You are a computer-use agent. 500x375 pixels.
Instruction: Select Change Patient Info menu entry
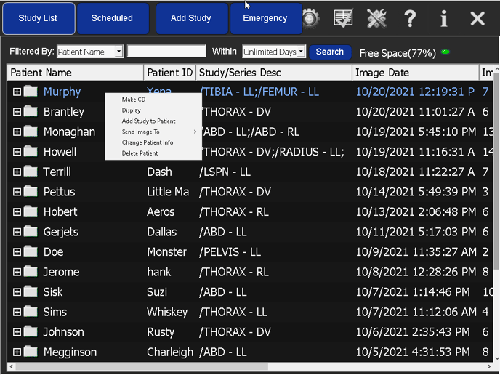[148, 142]
